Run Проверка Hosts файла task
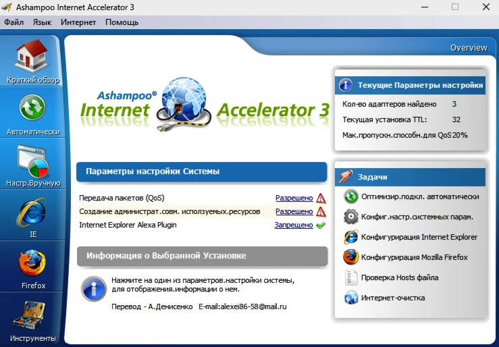 point(400,277)
